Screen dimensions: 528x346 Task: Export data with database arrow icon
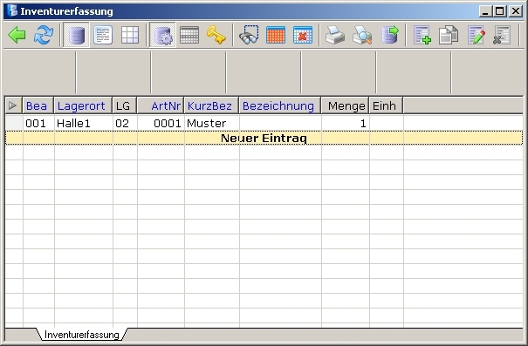tap(389, 35)
